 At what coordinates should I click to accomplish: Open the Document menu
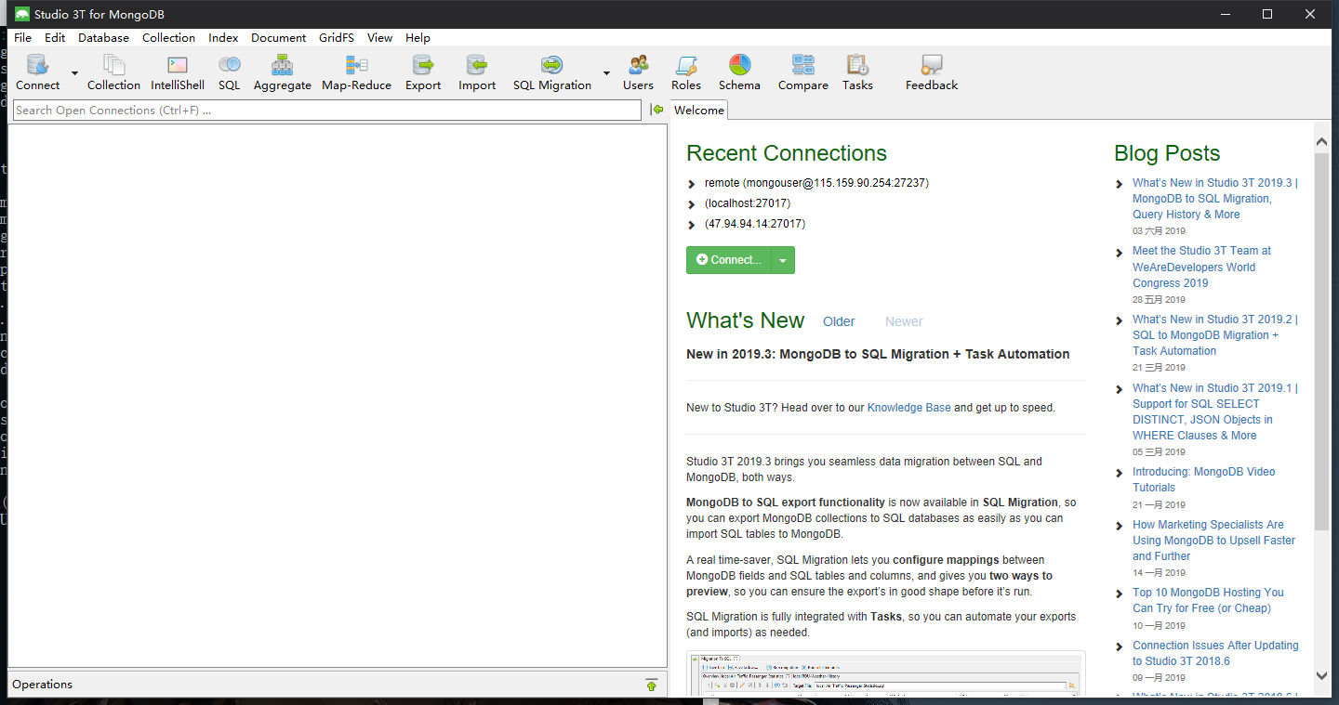pos(278,38)
